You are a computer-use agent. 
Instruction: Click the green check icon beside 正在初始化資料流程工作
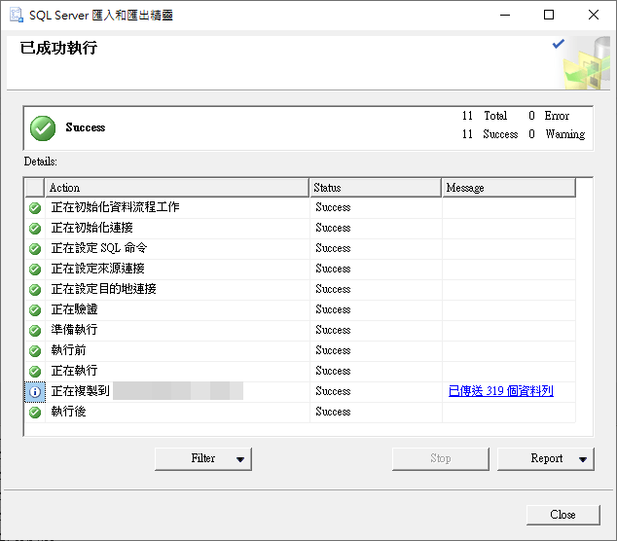tap(35, 207)
